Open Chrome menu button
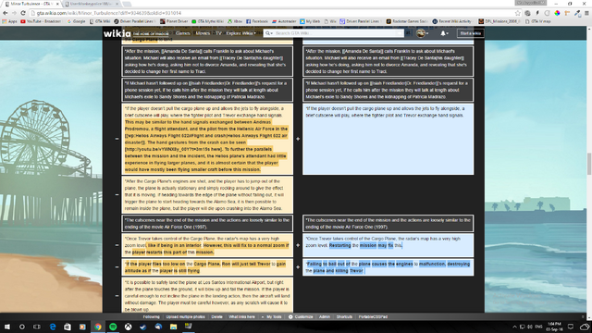Image resolution: width=592 pixels, height=333 pixels. (586, 13)
